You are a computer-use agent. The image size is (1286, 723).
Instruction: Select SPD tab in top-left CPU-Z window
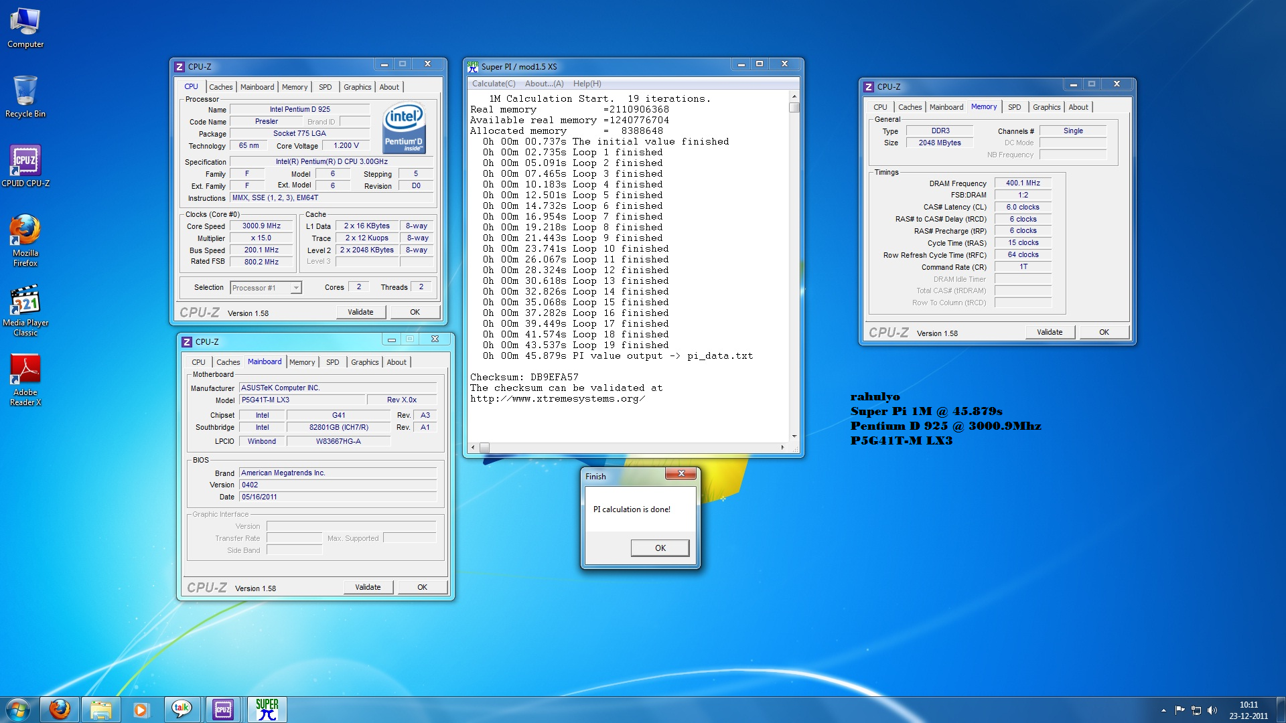coord(326,87)
